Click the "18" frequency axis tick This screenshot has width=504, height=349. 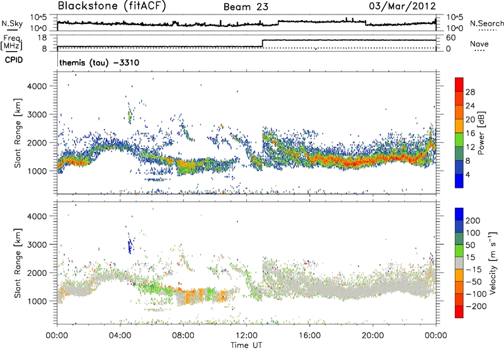[x=42, y=38]
